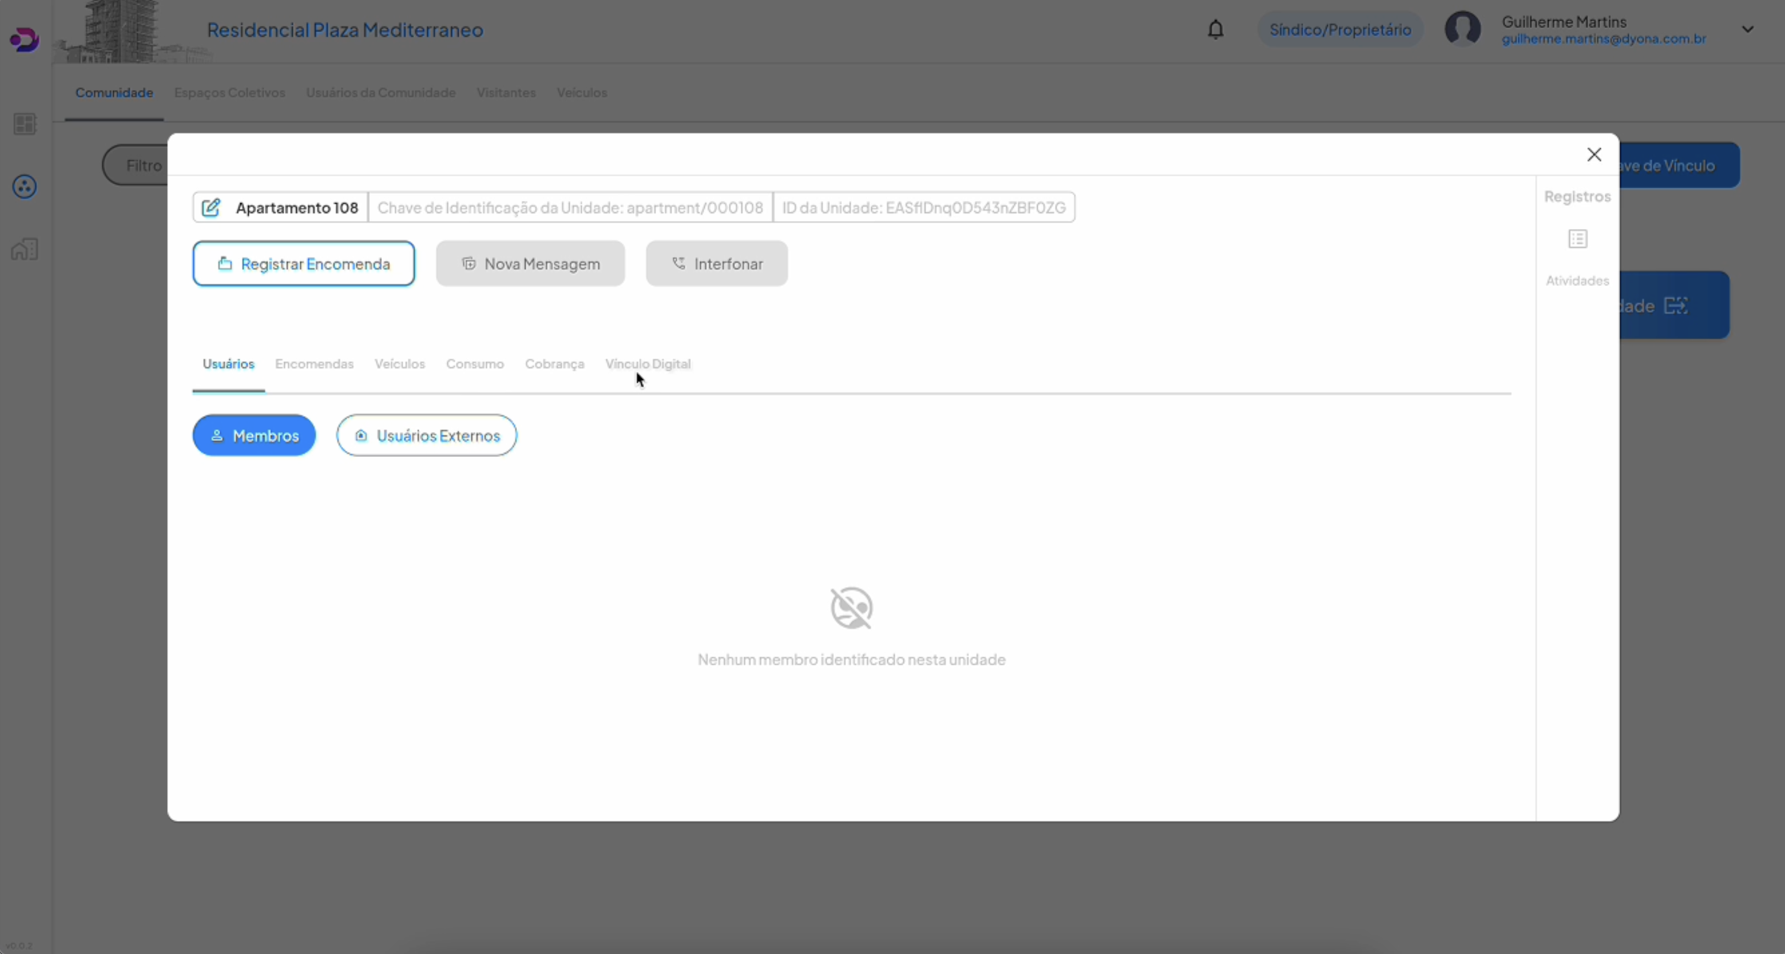Open the Vínculo Digital tab

point(647,364)
